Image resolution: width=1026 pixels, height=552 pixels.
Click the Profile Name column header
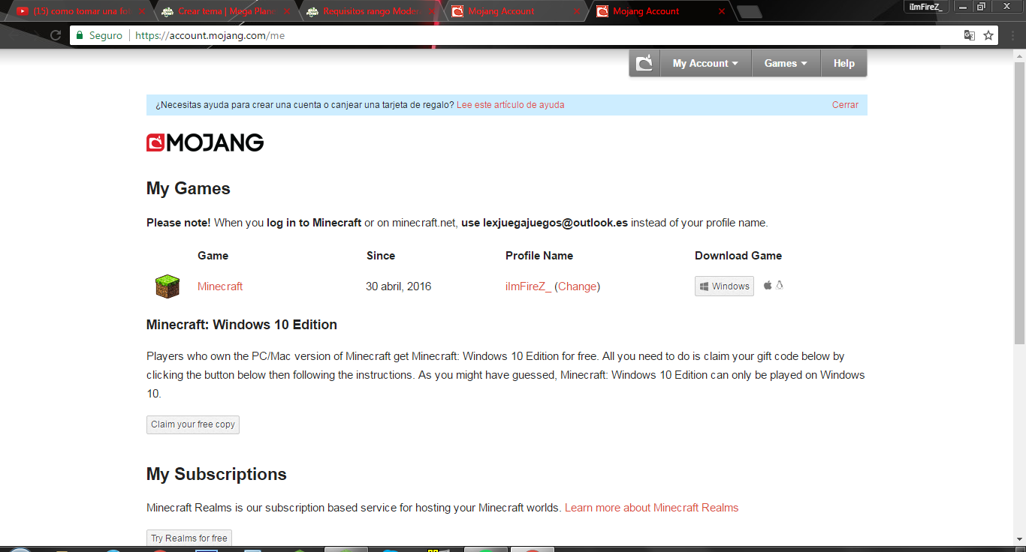click(x=539, y=256)
